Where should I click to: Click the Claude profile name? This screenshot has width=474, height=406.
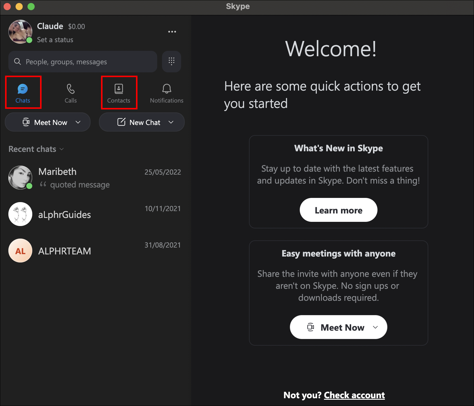(50, 26)
